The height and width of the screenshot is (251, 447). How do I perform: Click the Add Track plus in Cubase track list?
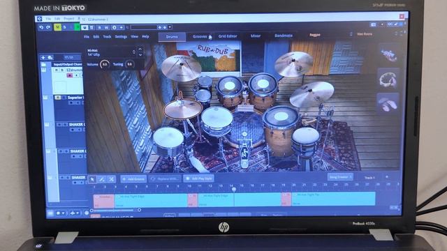coord(43,57)
